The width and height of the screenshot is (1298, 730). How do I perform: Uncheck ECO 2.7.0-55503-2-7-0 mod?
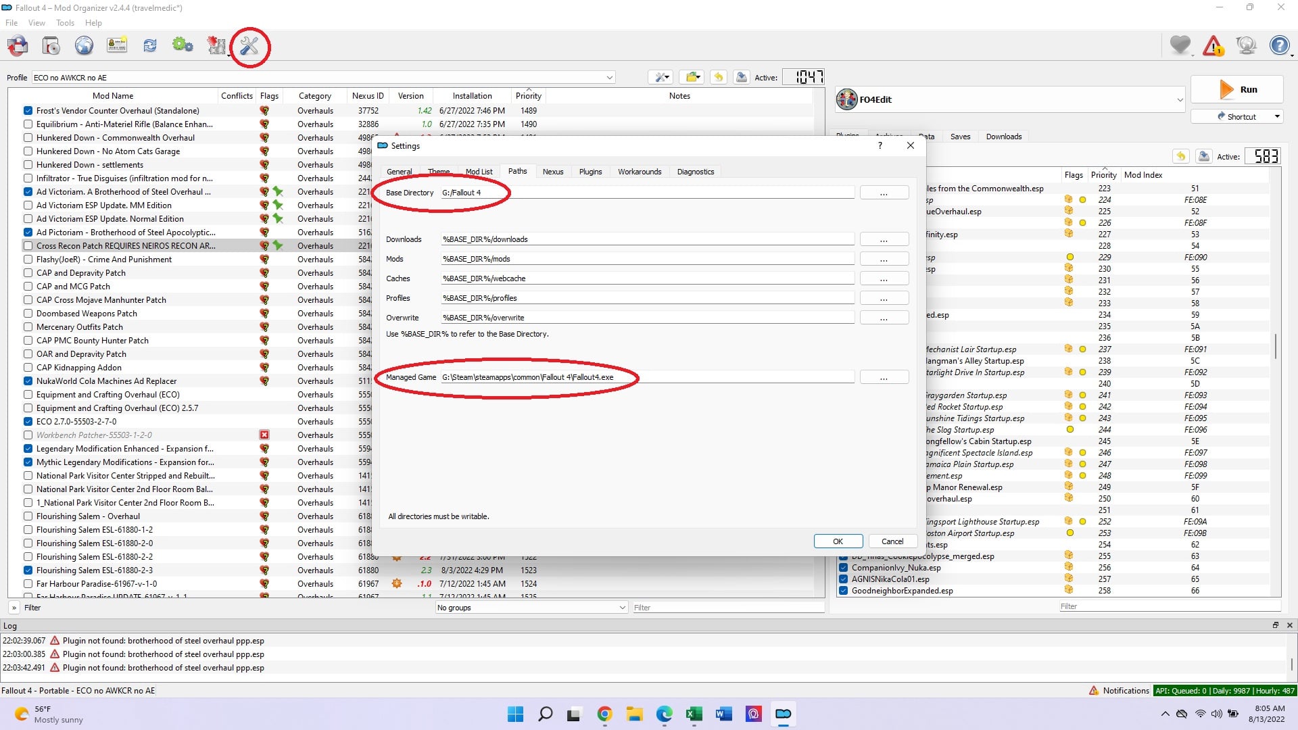[28, 422]
